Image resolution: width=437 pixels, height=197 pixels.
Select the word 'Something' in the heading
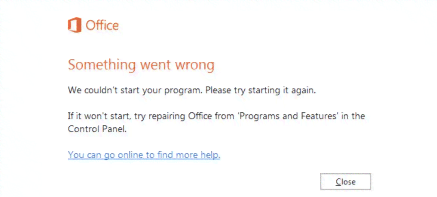coord(102,65)
